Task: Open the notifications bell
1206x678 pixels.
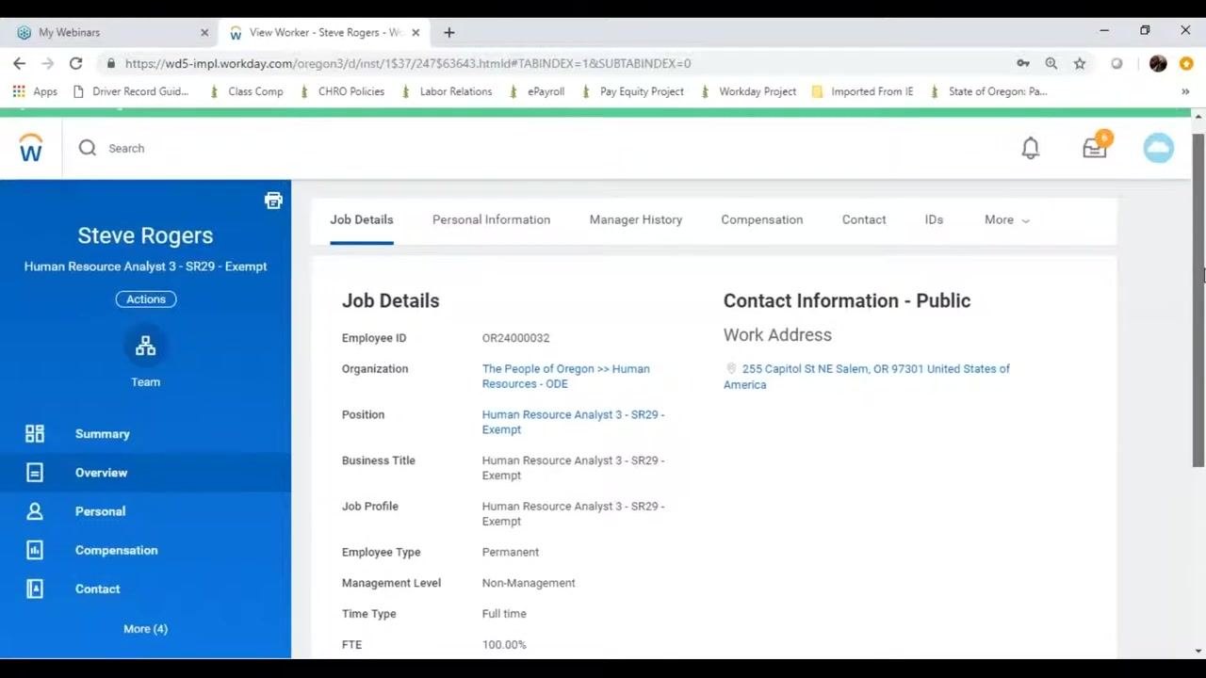Action: (x=1031, y=148)
